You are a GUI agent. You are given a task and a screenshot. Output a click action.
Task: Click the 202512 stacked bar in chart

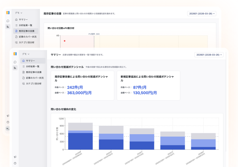tap(173, 140)
